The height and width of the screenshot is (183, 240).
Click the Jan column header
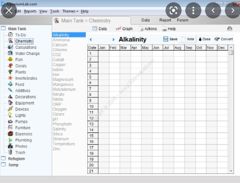click(104, 48)
